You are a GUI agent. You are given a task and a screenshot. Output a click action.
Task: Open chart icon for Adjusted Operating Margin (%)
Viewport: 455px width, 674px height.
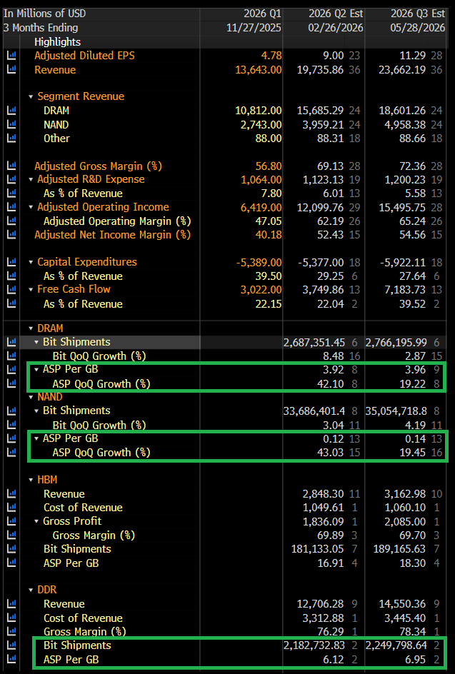pyautogui.click(x=11, y=221)
